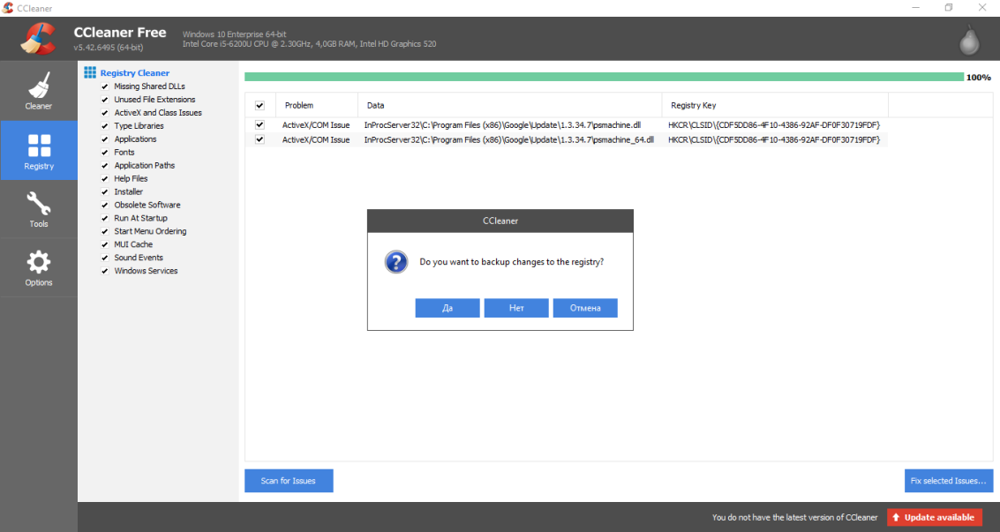Click the CCleaner Free title text
Screen dimensions: 1000x532
click(120, 33)
